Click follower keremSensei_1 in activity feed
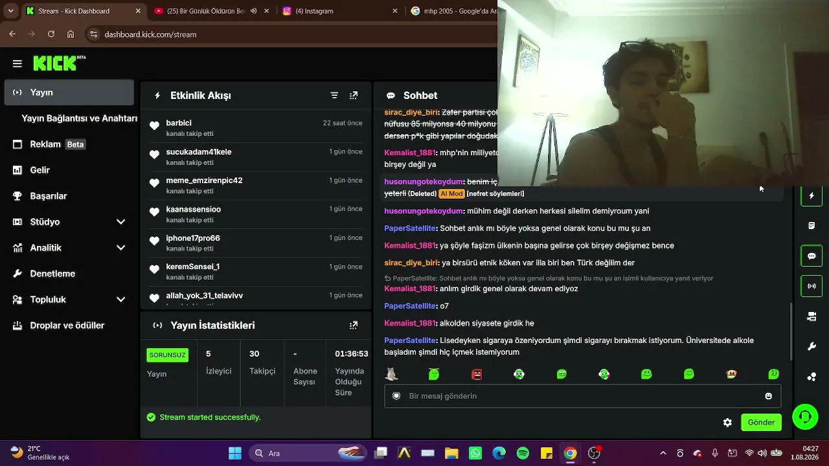 click(x=193, y=267)
